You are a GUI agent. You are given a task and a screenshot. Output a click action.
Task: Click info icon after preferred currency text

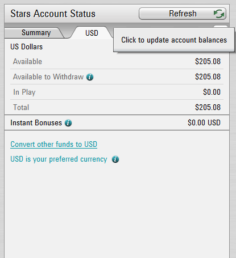(115, 159)
